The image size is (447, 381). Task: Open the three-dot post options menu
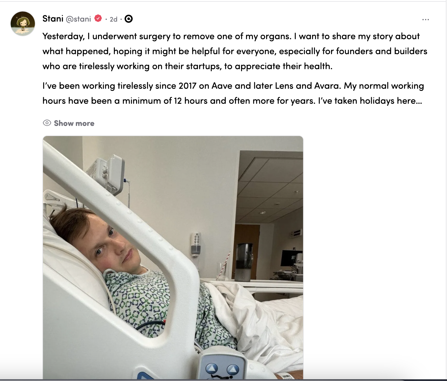pos(425,20)
